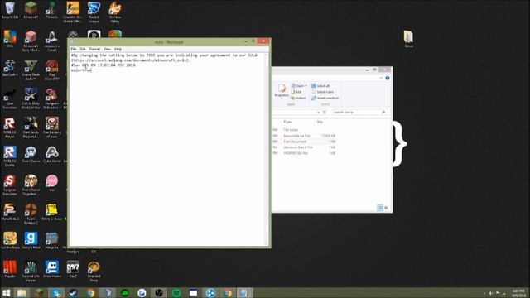
Task: Open Notepad's View menu
Action: (x=107, y=49)
